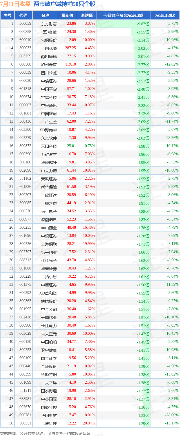Select 天风证券 stock name
This screenshot has width=180, height=436.
49,179
